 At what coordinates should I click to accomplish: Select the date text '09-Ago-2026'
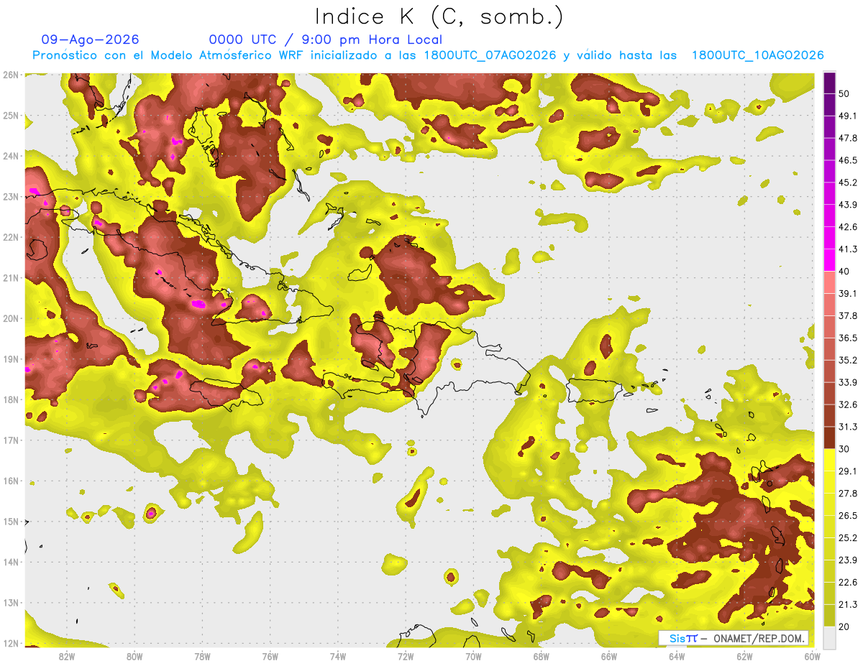click(x=91, y=40)
